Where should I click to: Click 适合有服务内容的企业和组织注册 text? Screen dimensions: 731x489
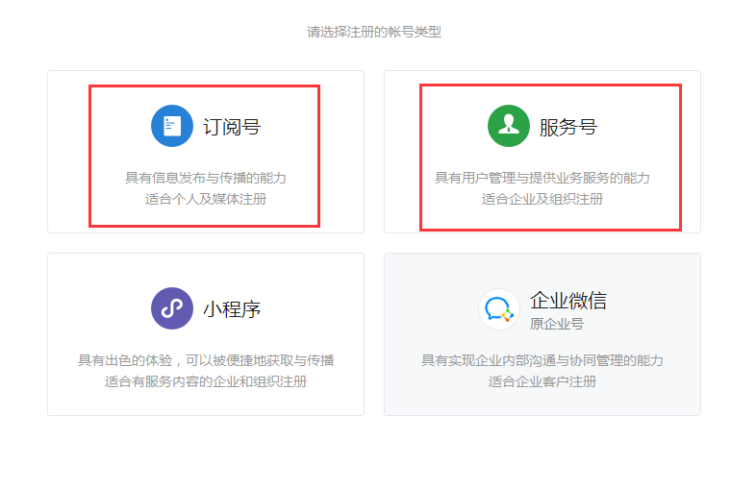click(206, 381)
